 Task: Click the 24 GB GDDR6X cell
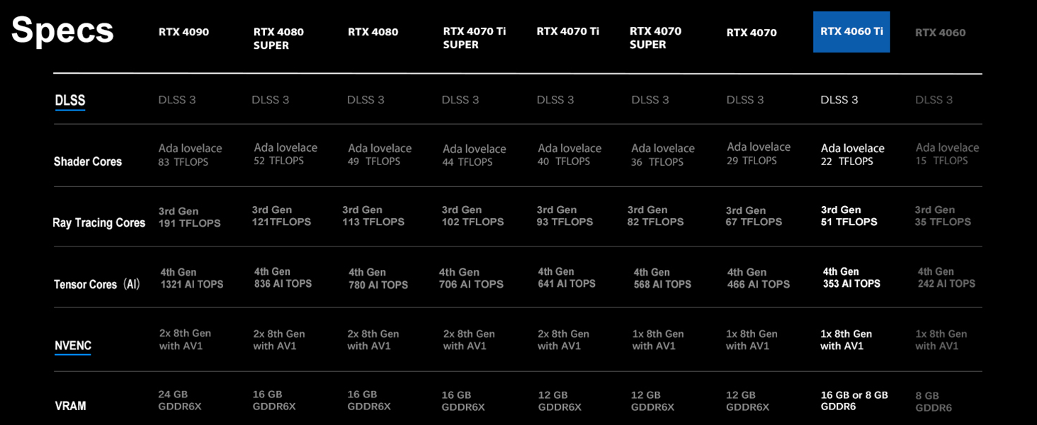point(180,400)
